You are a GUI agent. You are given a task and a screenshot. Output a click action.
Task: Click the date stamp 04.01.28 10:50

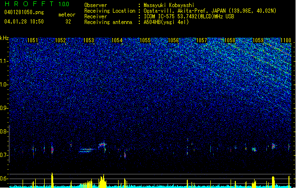pos(24,22)
